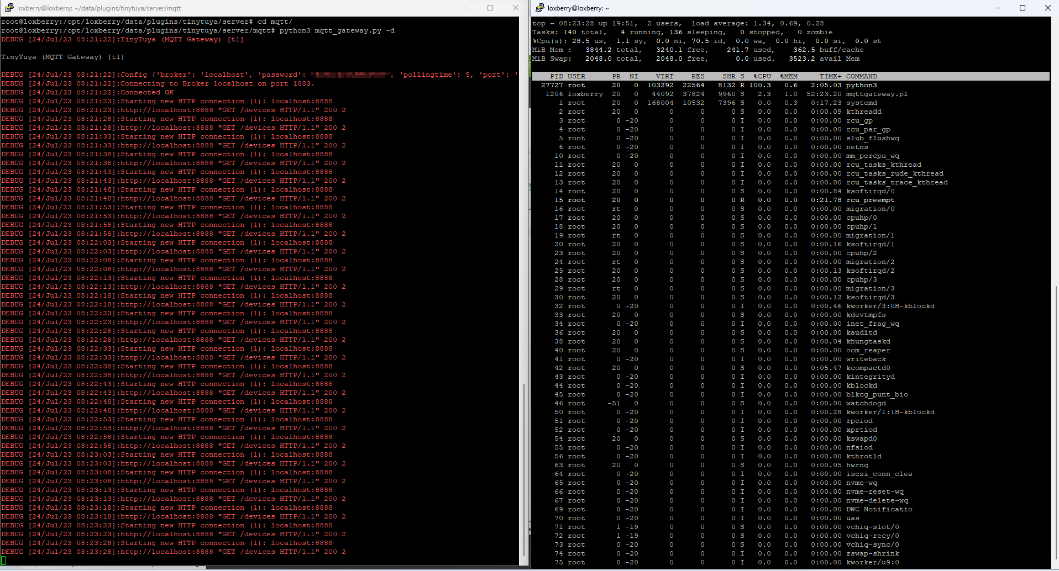Screen dimensions: 1059x571
Task: Close the mqtt gateway terminal window
Action: click(x=515, y=8)
